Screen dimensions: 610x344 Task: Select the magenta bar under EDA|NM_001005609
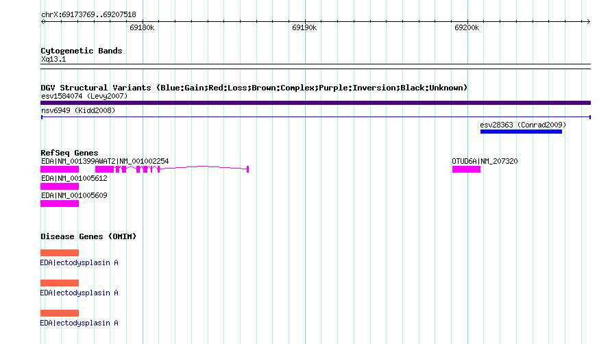[60, 204]
